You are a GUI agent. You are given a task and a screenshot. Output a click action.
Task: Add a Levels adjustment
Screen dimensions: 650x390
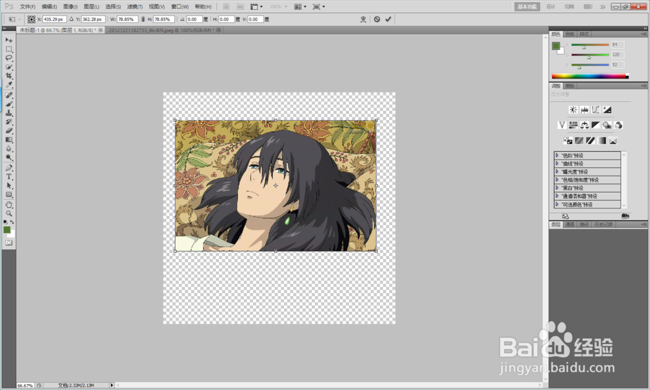pos(584,110)
